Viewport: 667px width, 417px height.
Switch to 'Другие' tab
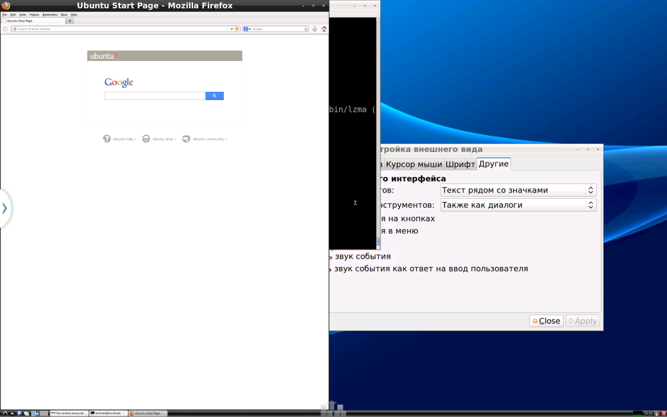(493, 164)
